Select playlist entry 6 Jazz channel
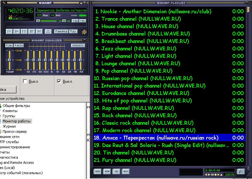Viewport: 252px width, 179px height. [170, 48]
